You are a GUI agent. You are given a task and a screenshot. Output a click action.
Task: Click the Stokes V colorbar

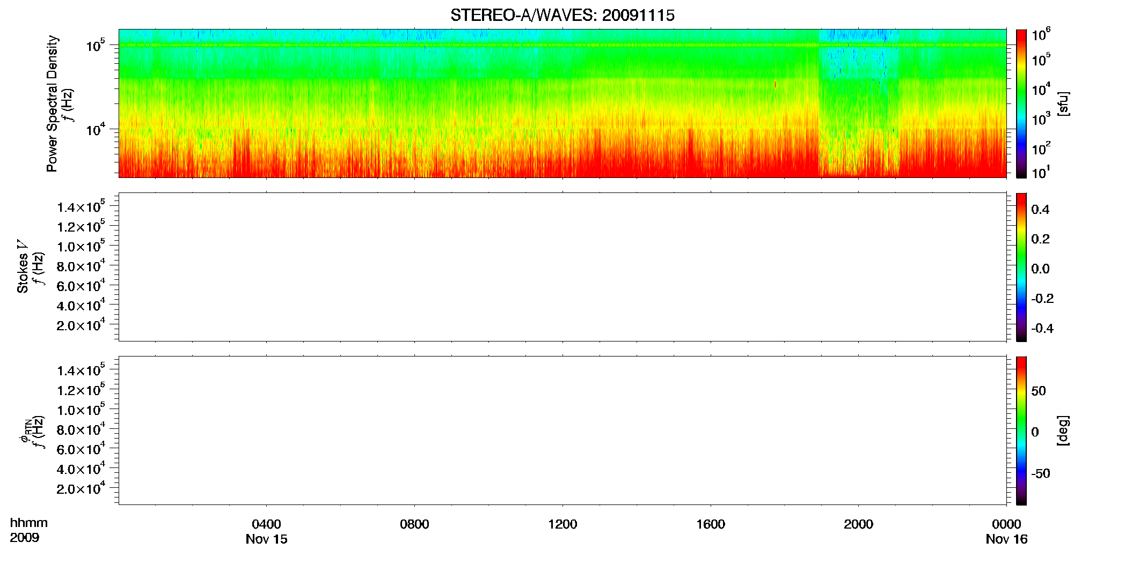click(1021, 267)
